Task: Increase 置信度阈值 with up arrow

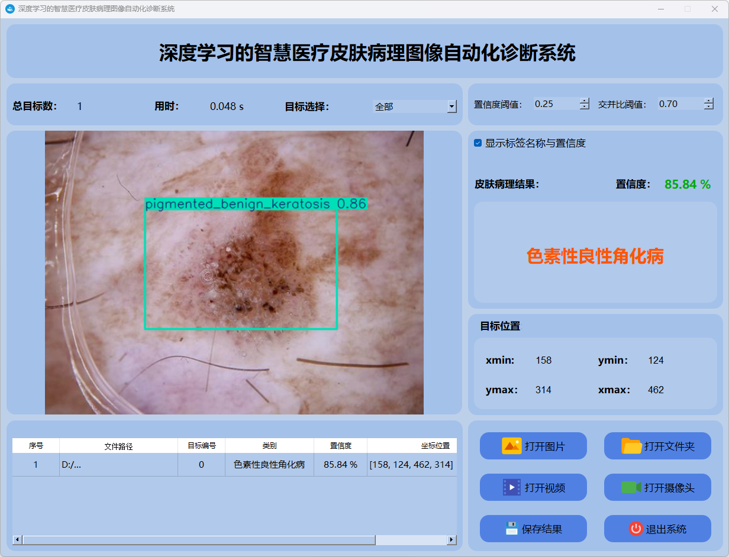Action: [585, 101]
